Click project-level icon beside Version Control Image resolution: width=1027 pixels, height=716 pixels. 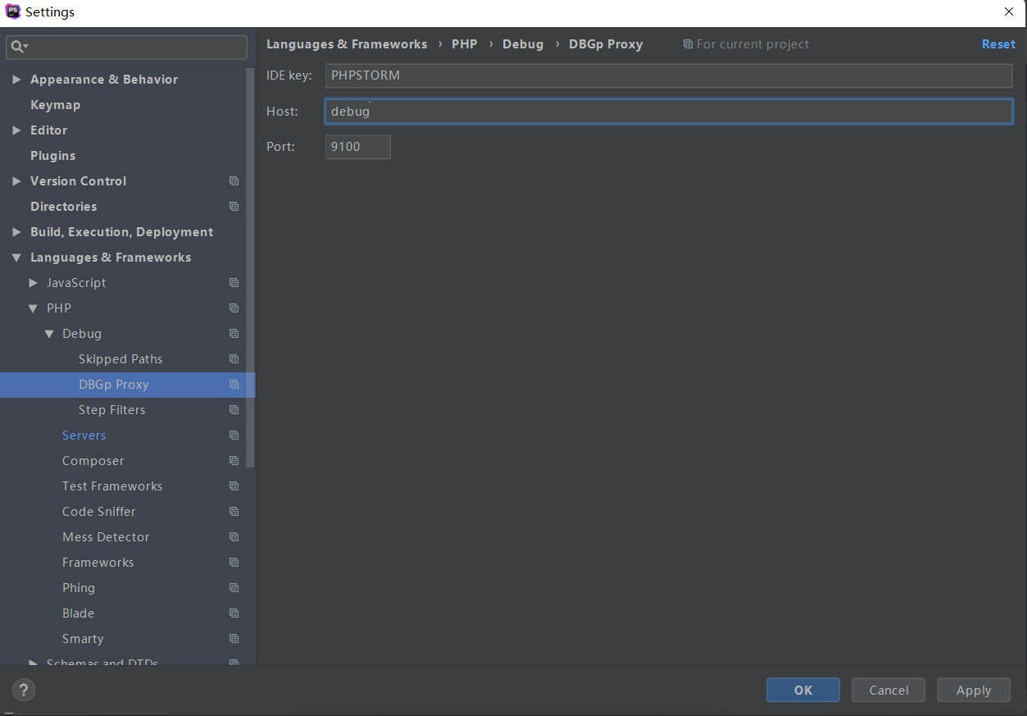(234, 181)
